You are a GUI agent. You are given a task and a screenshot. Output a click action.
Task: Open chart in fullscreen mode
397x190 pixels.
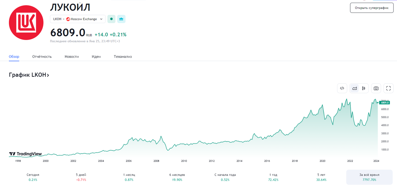click(389, 88)
